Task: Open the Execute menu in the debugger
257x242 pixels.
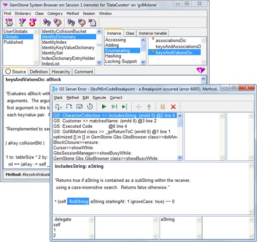Action: [99, 98]
